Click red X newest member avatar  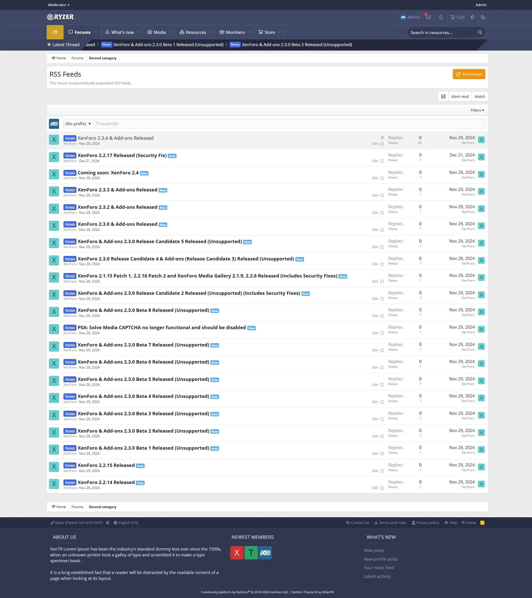(x=237, y=553)
